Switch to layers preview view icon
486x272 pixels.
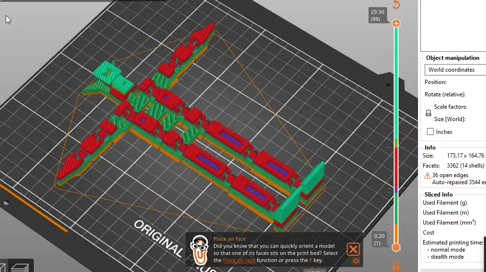tap(20, 267)
